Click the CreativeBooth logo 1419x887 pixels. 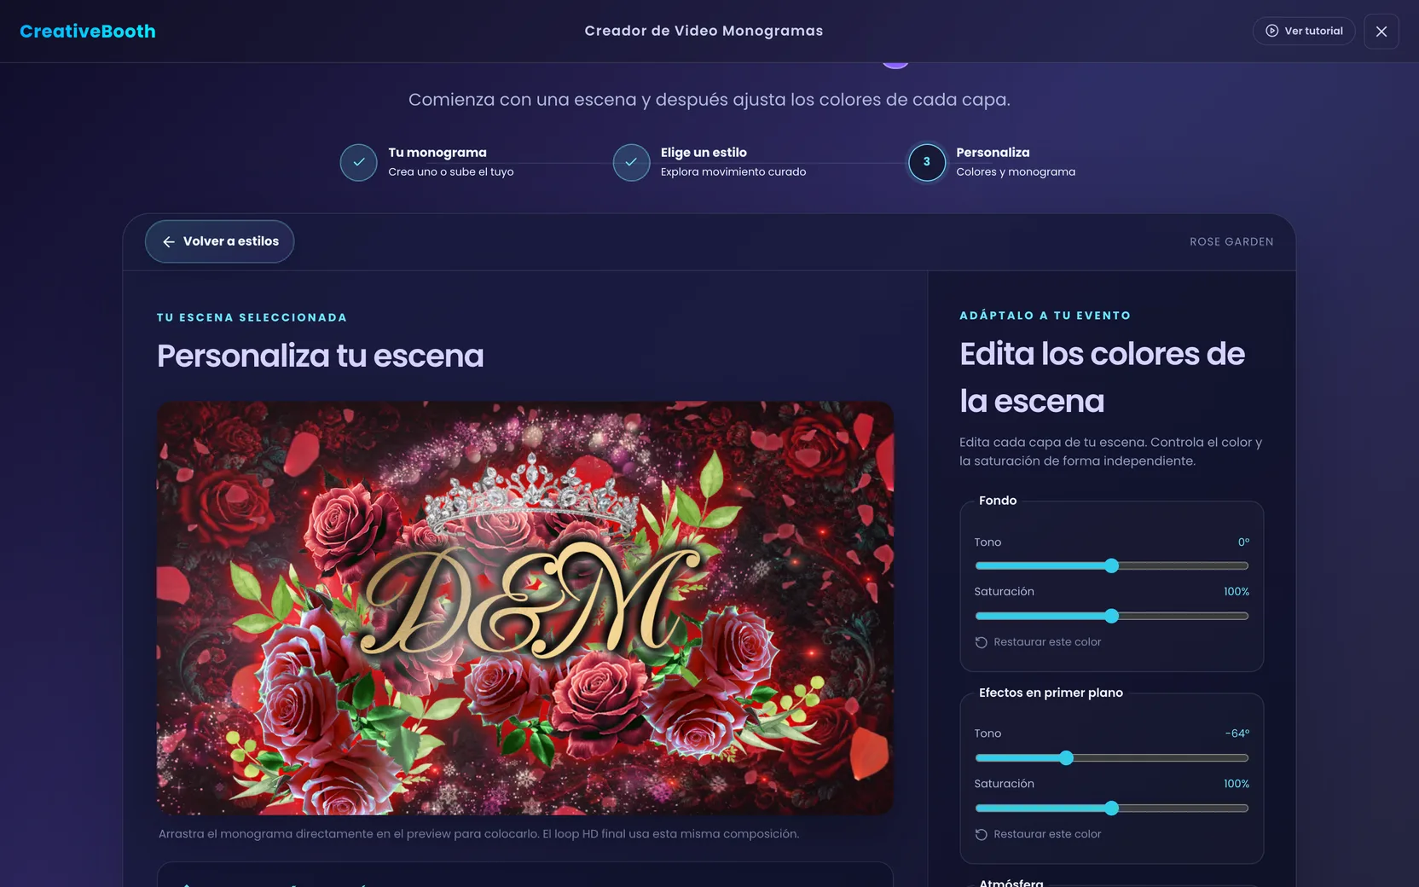coord(88,31)
